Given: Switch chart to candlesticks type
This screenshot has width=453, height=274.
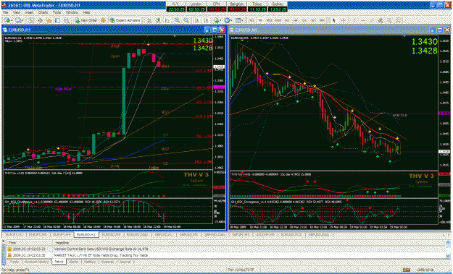Looking at the screenshot, I should (158, 20).
